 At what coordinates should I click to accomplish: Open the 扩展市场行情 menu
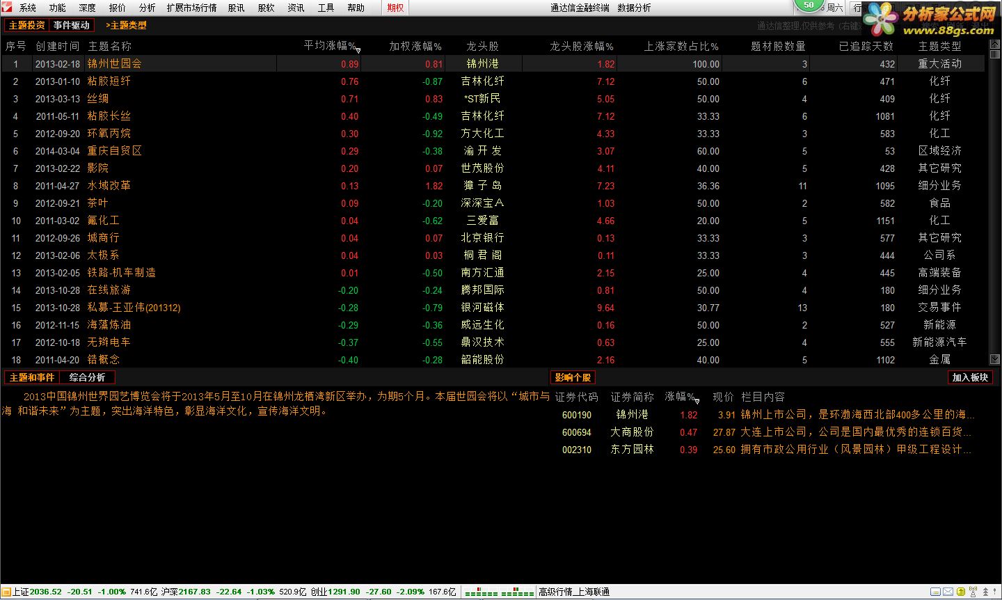tap(191, 8)
